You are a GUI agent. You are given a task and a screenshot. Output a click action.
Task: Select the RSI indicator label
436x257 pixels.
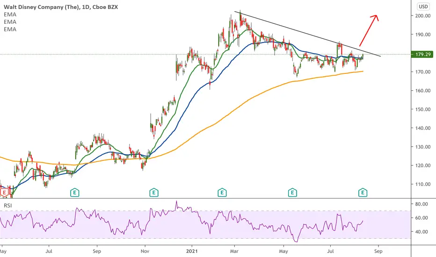(x=8, y=206)
